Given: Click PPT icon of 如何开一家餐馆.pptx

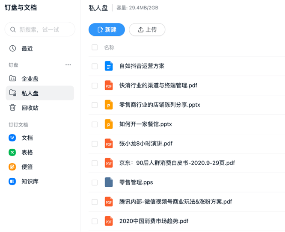Looking at the screenshot, I should coord(109,124).
